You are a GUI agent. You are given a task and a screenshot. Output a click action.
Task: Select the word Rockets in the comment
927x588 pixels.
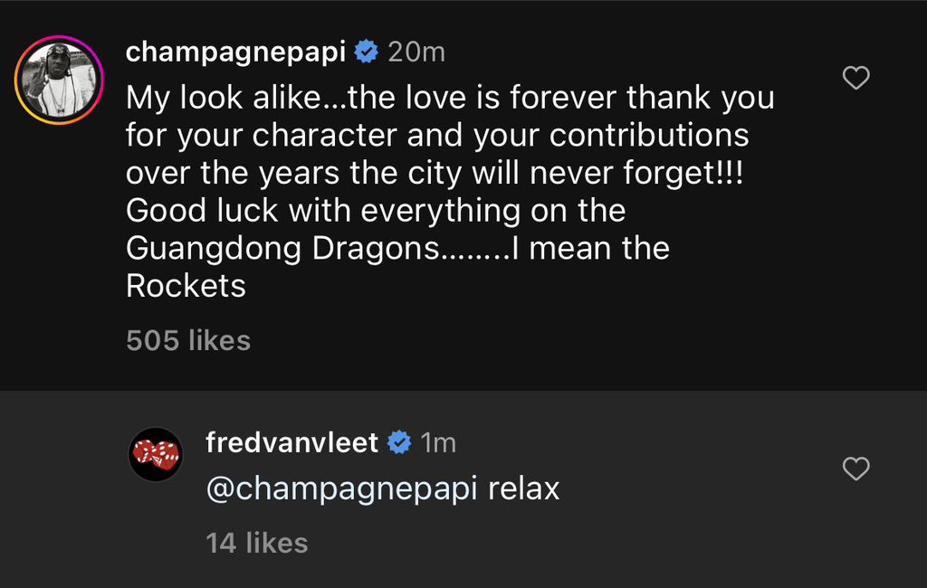(x=188, y=285)
